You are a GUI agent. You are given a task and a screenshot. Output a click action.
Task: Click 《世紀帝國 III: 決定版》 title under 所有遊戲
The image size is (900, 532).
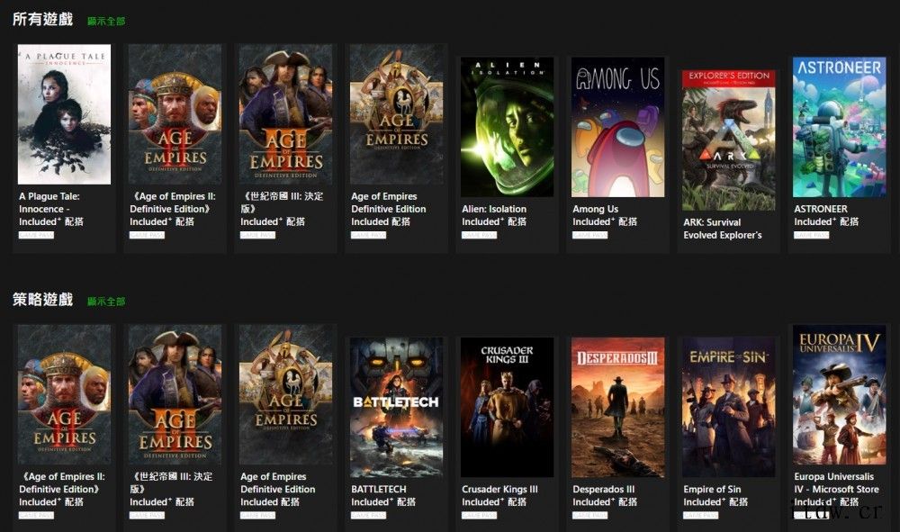[282, 203]
